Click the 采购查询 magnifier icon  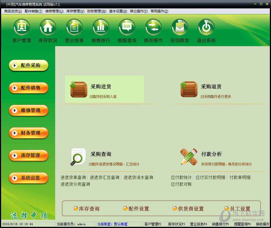click(78, 157)
